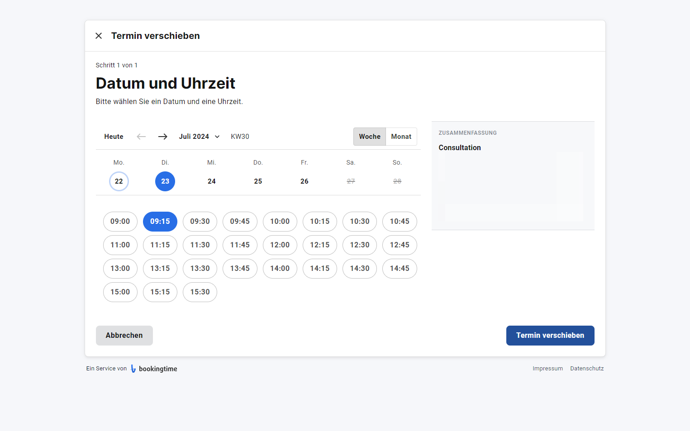The image size is (690, 431).
Task: Open the bookingtime logo link
Action: (154, 369)
